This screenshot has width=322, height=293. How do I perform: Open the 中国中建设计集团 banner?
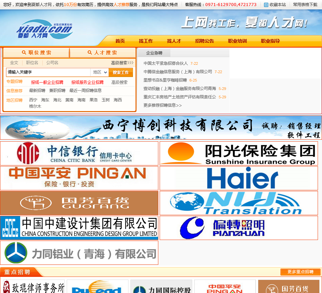click(79, 228)
